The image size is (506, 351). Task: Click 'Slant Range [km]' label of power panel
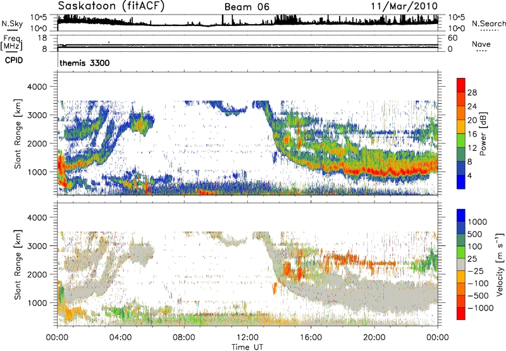(18, 134)
